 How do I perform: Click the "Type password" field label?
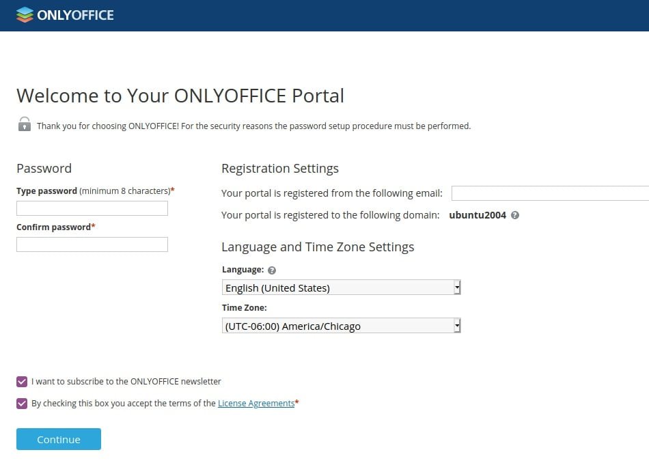point(46,191)
